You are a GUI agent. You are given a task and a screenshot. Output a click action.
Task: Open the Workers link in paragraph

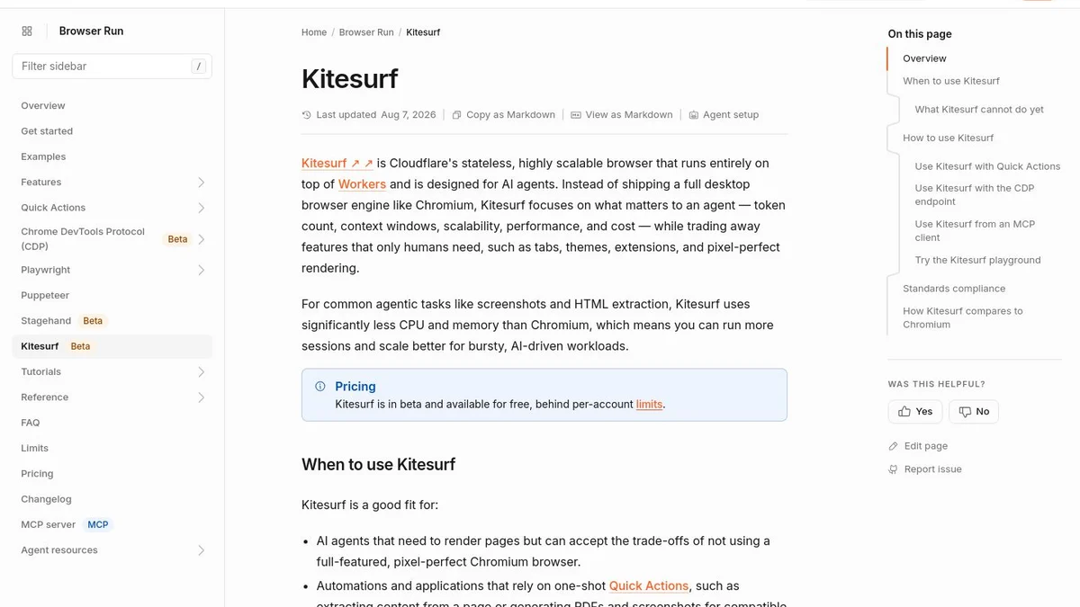click(x=362, y=184)
